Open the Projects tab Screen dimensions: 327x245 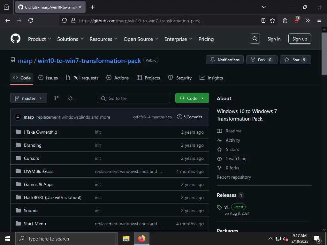[148, 78]
